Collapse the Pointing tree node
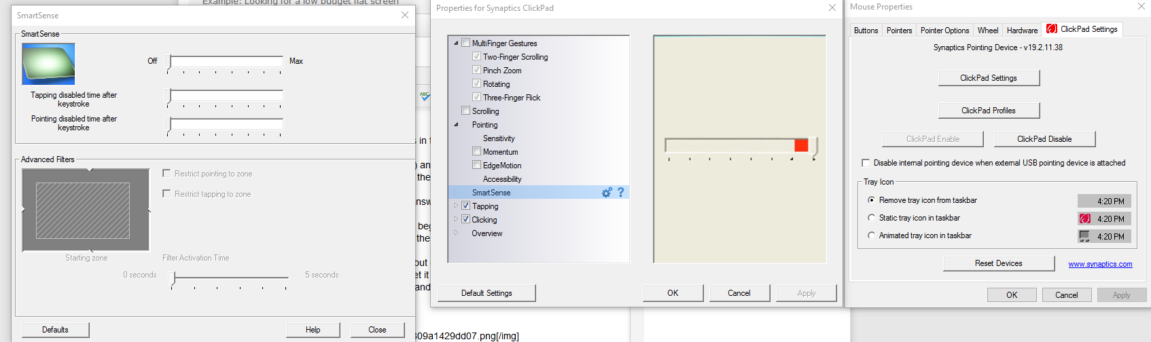1151x342 pixels. [x=456, y=124]
